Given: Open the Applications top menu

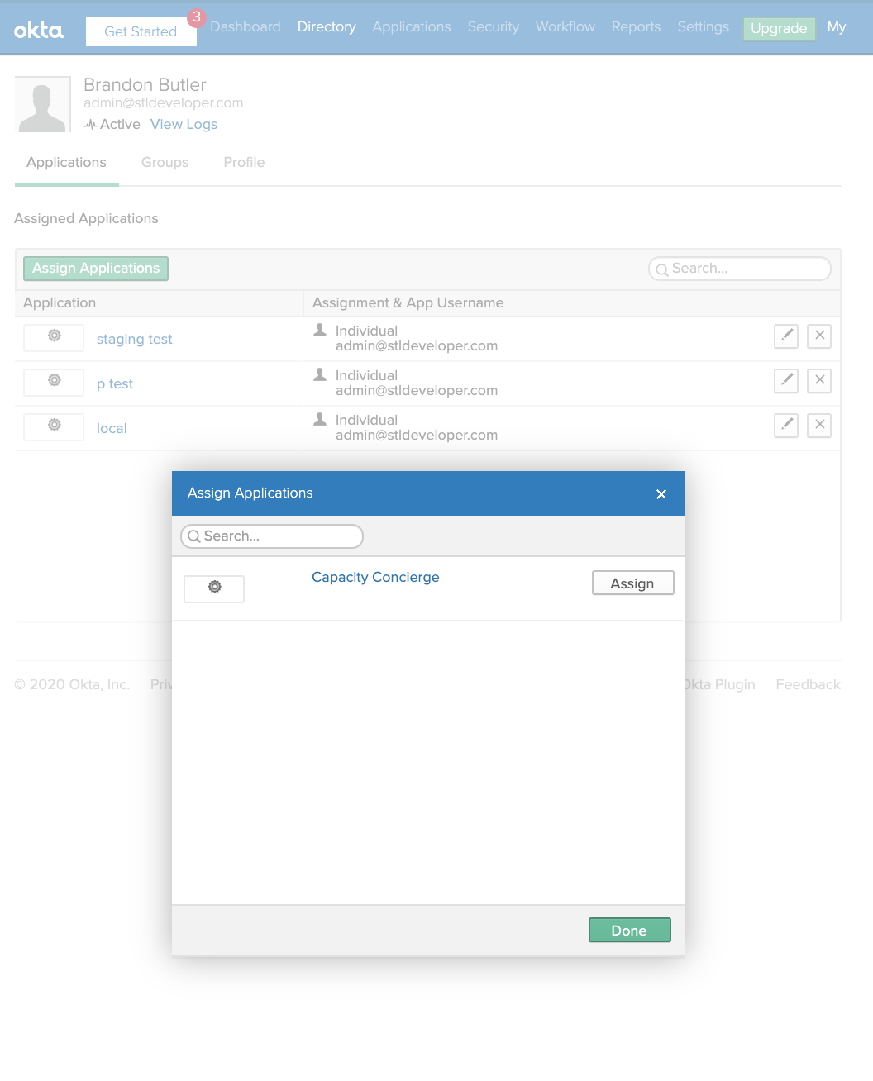Looking at the screenshot, I should pos(412,26).
